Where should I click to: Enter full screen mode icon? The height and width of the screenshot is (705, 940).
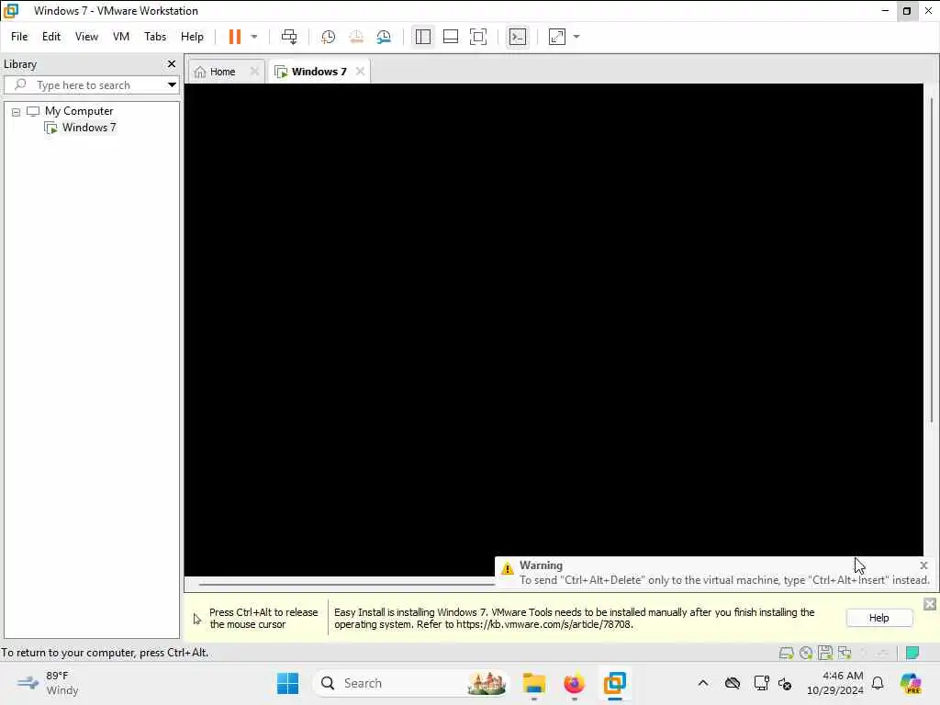tap(477, 37)
